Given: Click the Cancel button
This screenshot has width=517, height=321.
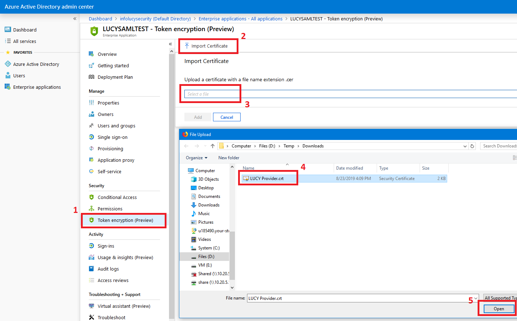Looking at the screenshot, I should coord(227,117).
